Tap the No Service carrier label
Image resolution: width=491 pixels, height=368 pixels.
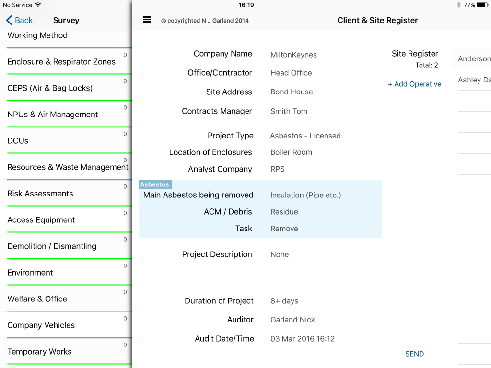point(18,5)
